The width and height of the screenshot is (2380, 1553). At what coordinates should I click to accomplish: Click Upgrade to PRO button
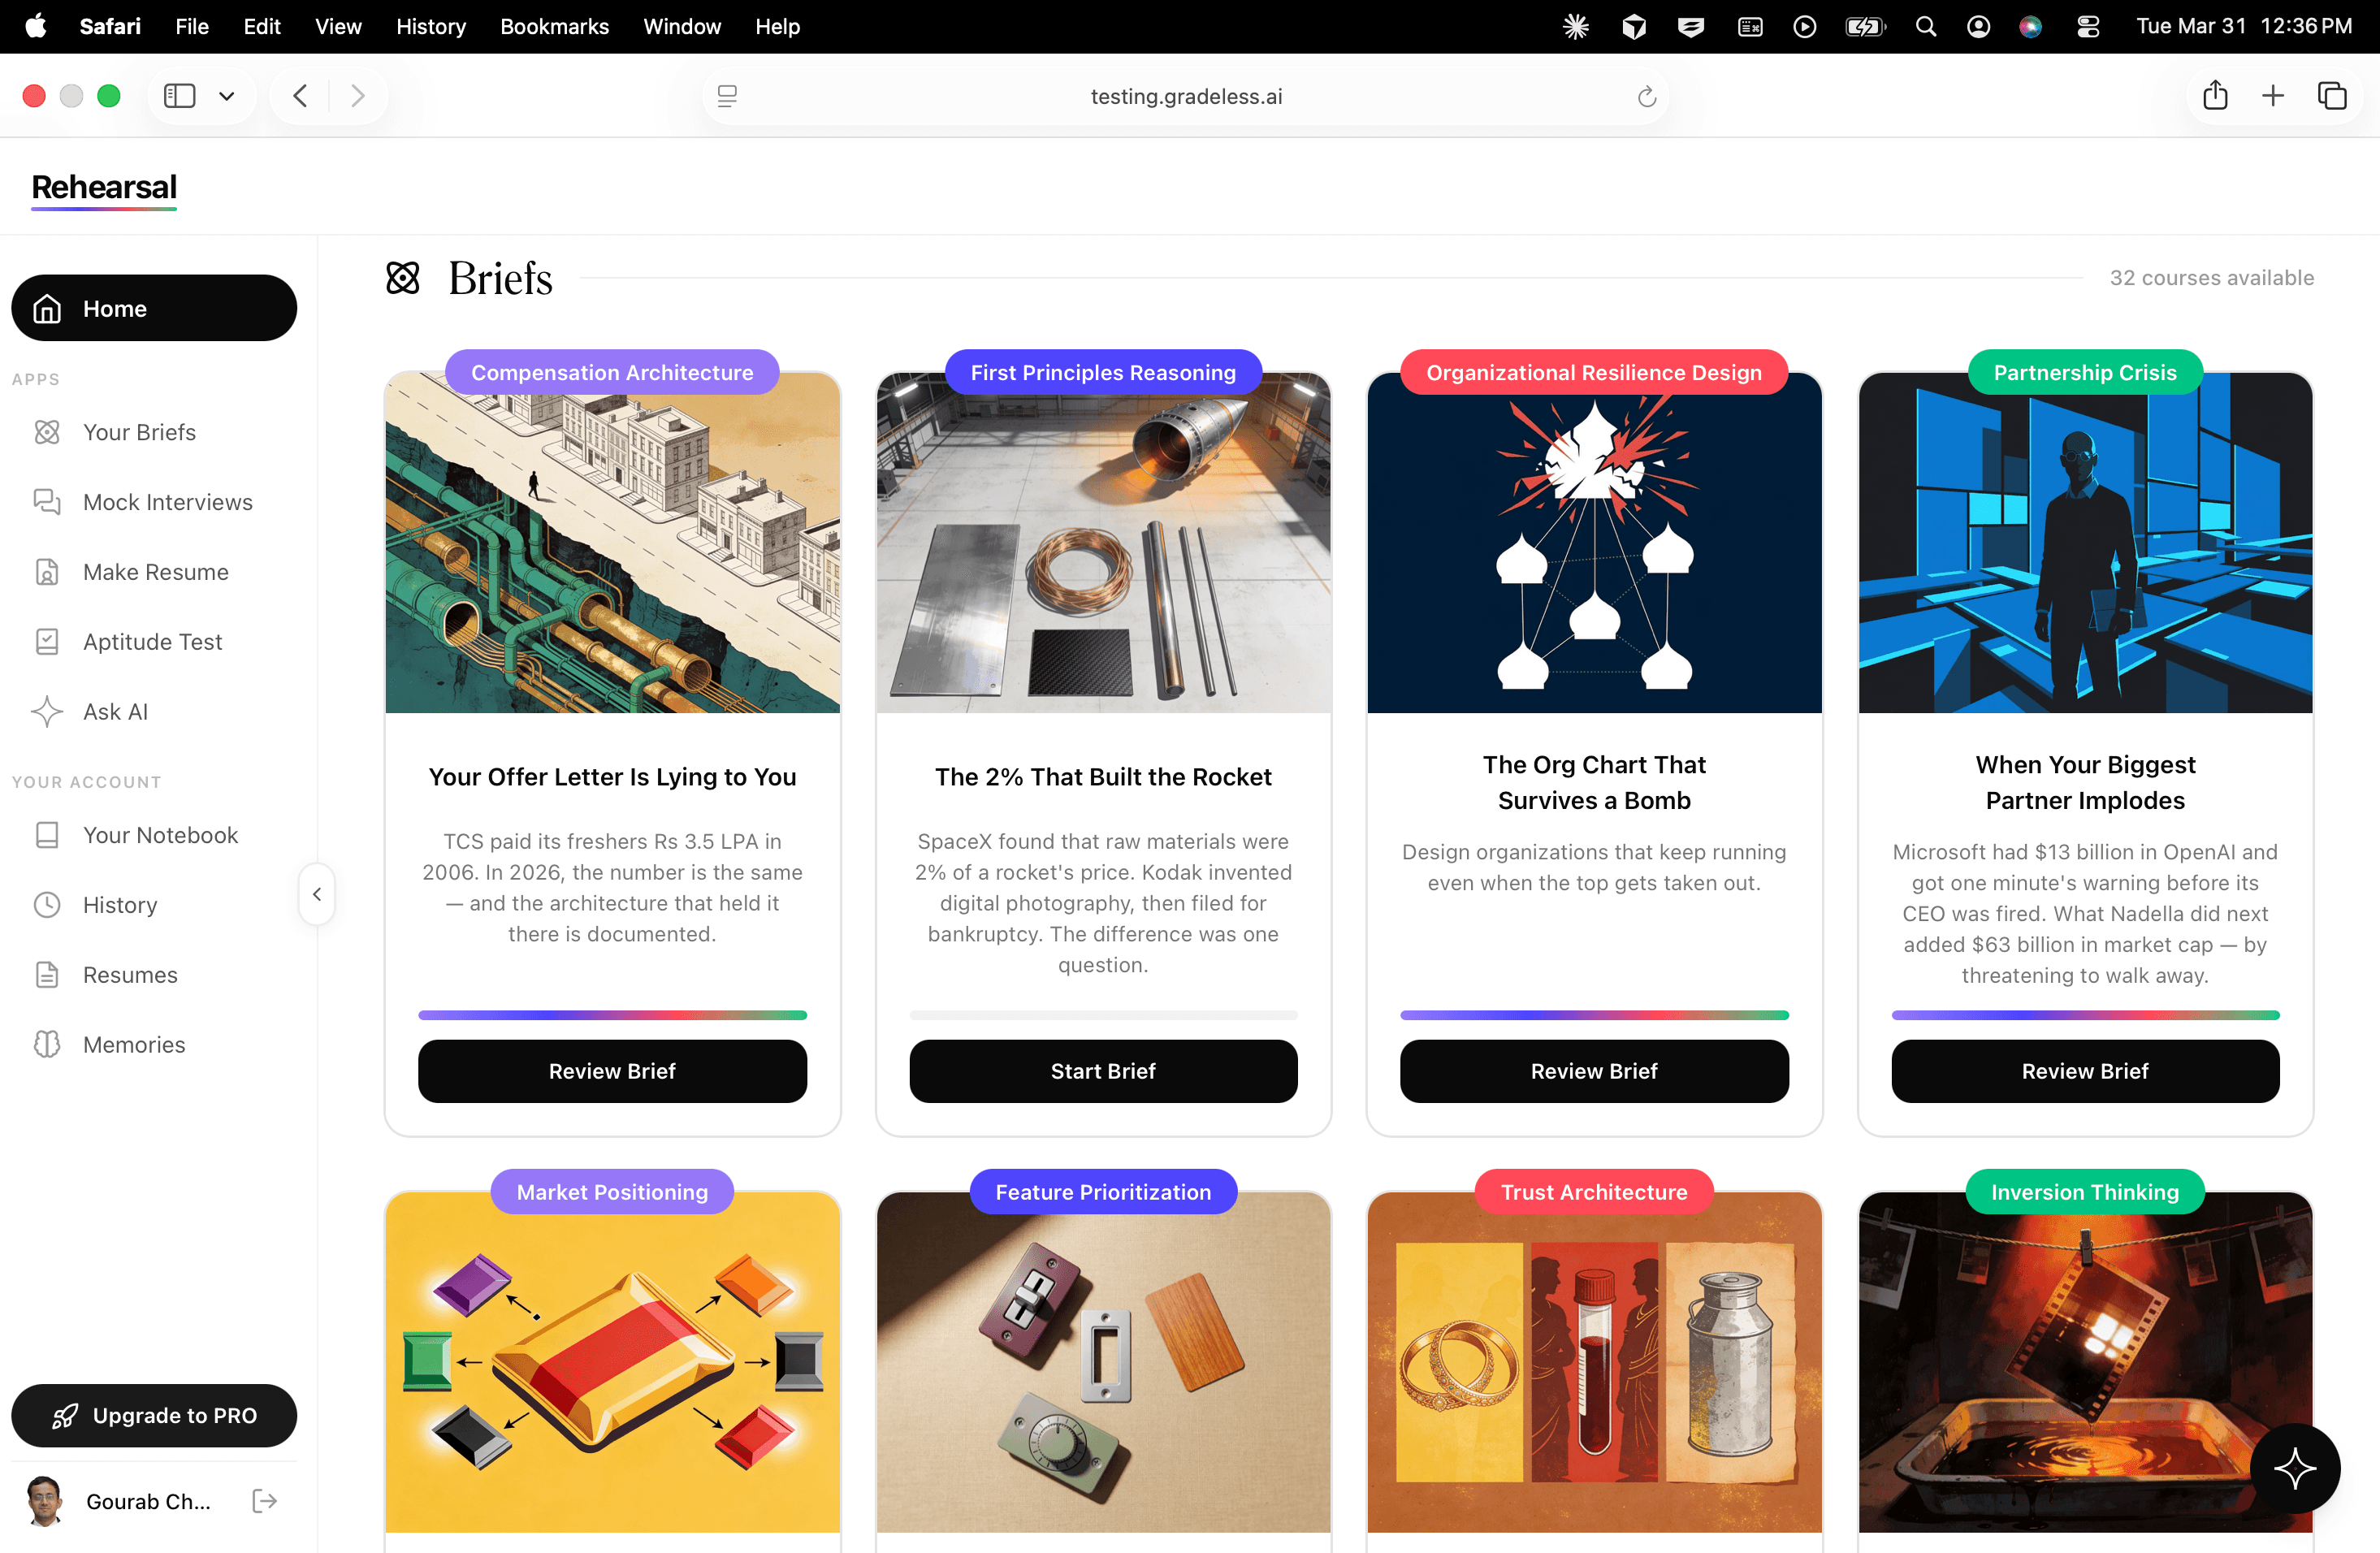coord(154,1416)
